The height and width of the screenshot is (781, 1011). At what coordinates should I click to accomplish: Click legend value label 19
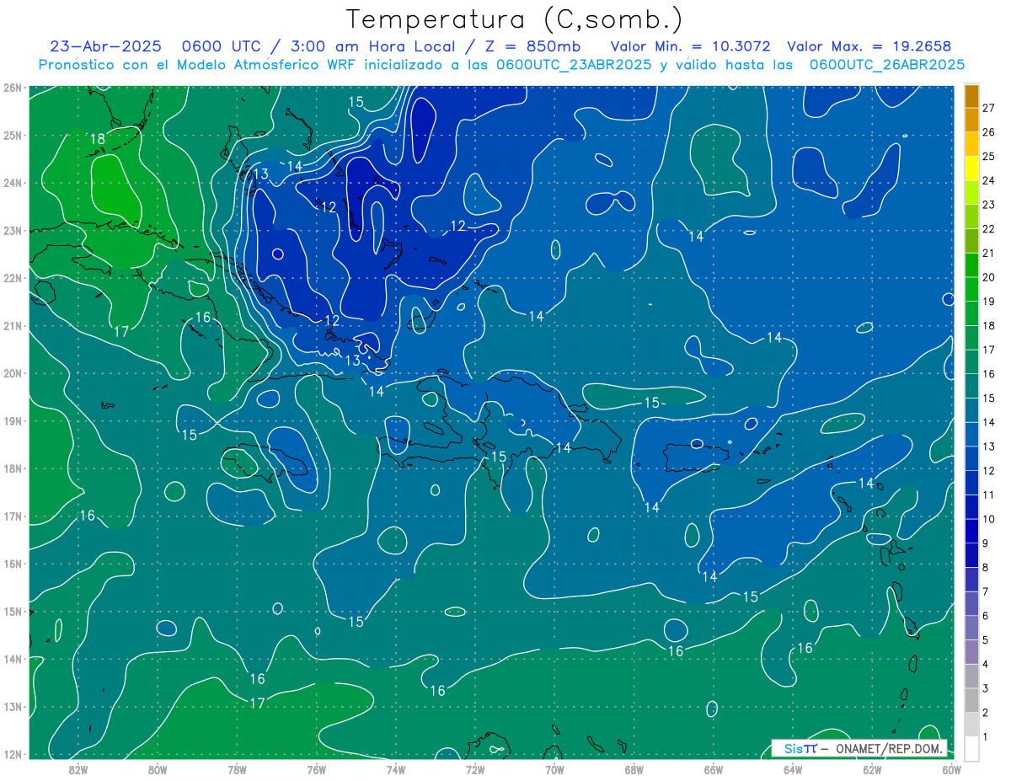(989, 301)
